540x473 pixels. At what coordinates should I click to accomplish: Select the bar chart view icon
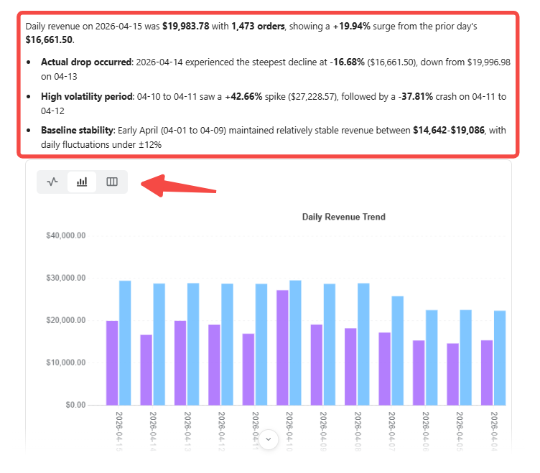click(82, 182)
